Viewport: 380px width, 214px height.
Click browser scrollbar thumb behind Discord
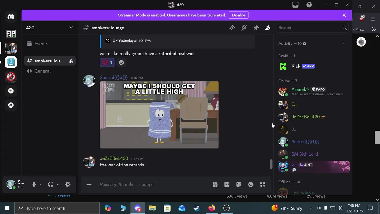(x=377, y=137)
